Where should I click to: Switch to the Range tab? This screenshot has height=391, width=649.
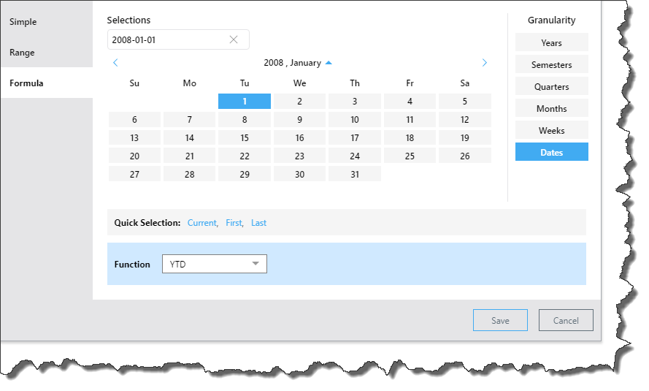click(22, 53)
